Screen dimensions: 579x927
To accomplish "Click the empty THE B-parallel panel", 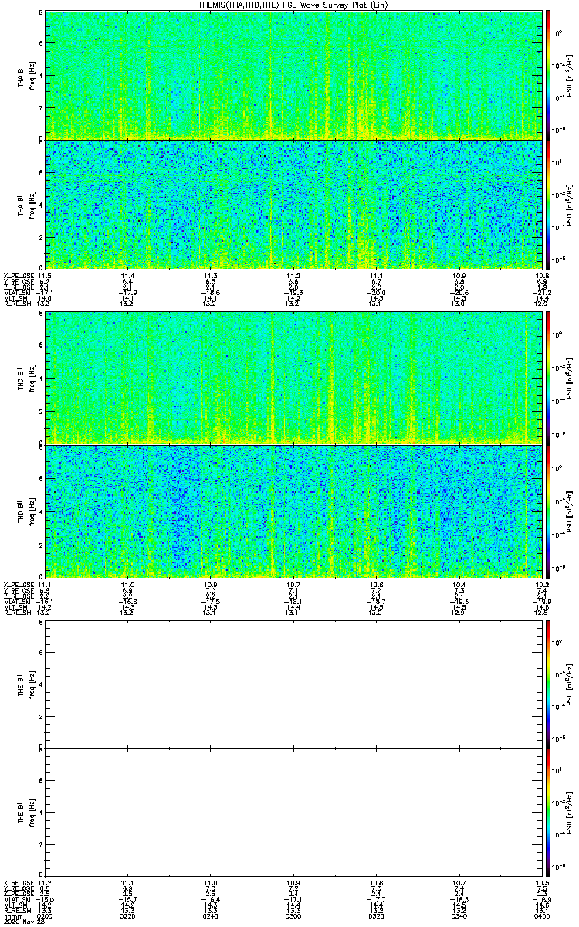I will (x=292, y=813).
